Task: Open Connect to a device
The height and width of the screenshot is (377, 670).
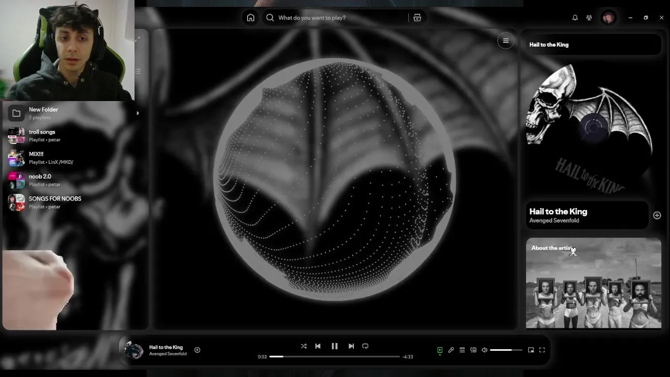Action: coord(473,350)
